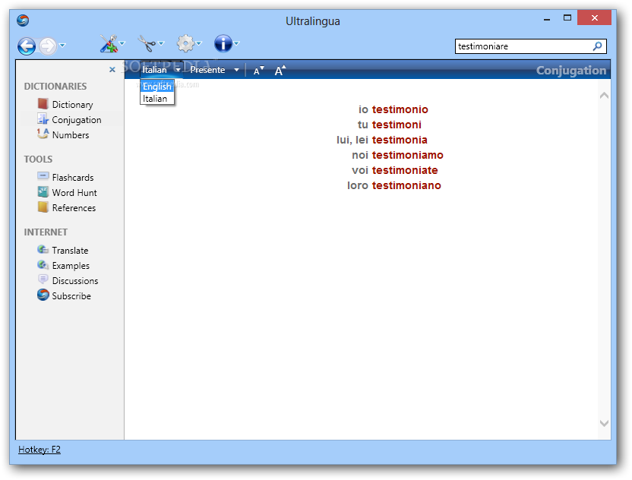The height and width of the screenshot is (480, 632).
Task: Open Discussions under Internet
Action: 75,281
